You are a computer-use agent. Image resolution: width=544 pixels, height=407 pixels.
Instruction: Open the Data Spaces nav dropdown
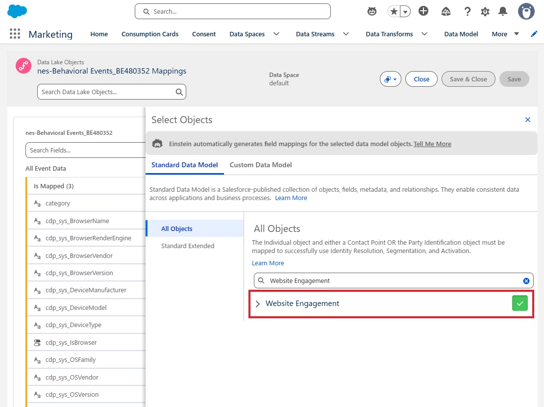pyautogui.click(x=276, y=34)
